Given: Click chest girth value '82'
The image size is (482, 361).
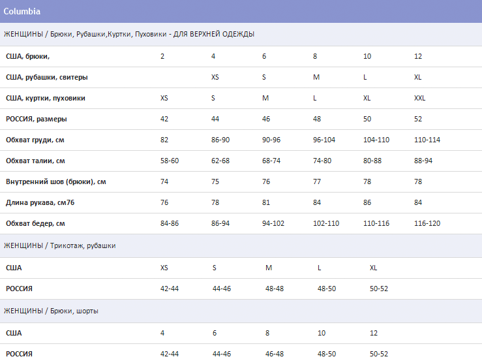Looking at the screenshot, I should [164, 140].
